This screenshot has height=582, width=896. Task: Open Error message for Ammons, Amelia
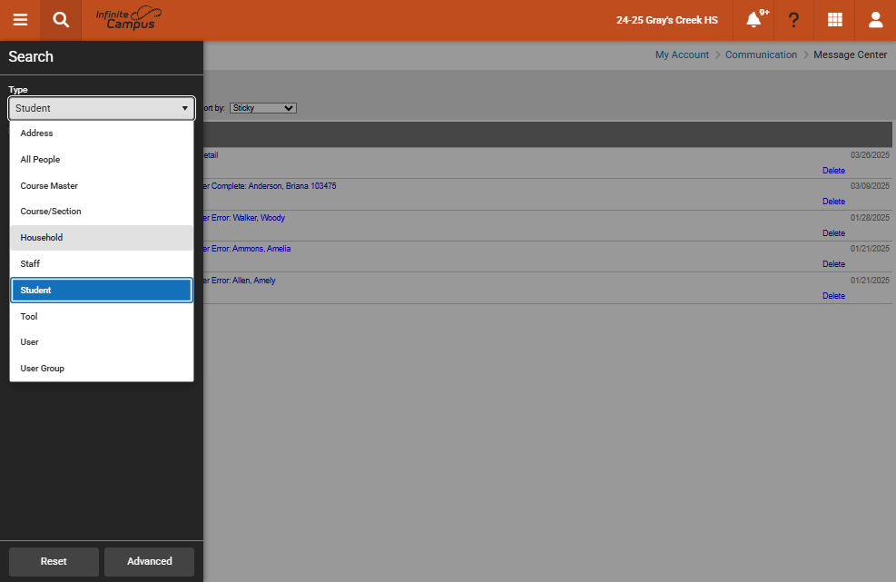[247, 249]
